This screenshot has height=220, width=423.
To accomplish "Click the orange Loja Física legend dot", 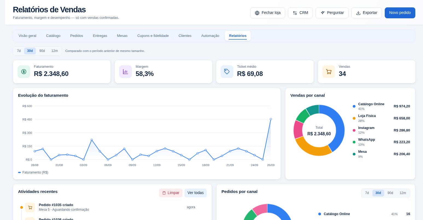I will (354, 118).
